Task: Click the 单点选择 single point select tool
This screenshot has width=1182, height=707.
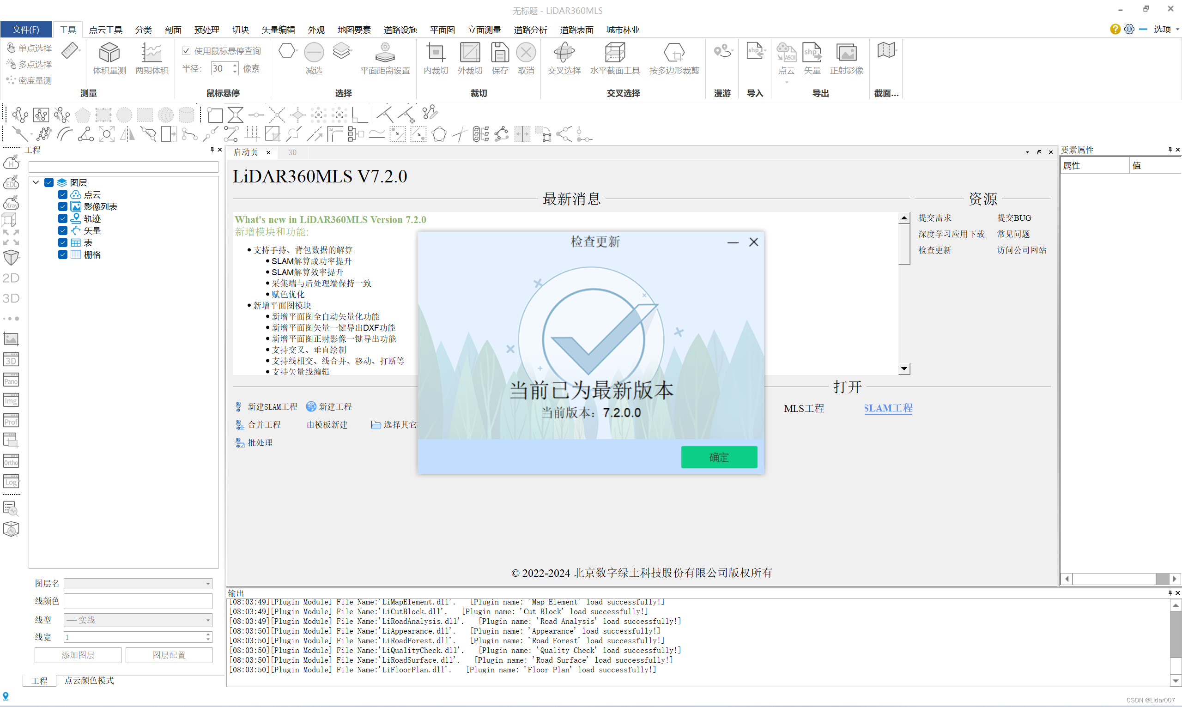Action: point(30,48)
